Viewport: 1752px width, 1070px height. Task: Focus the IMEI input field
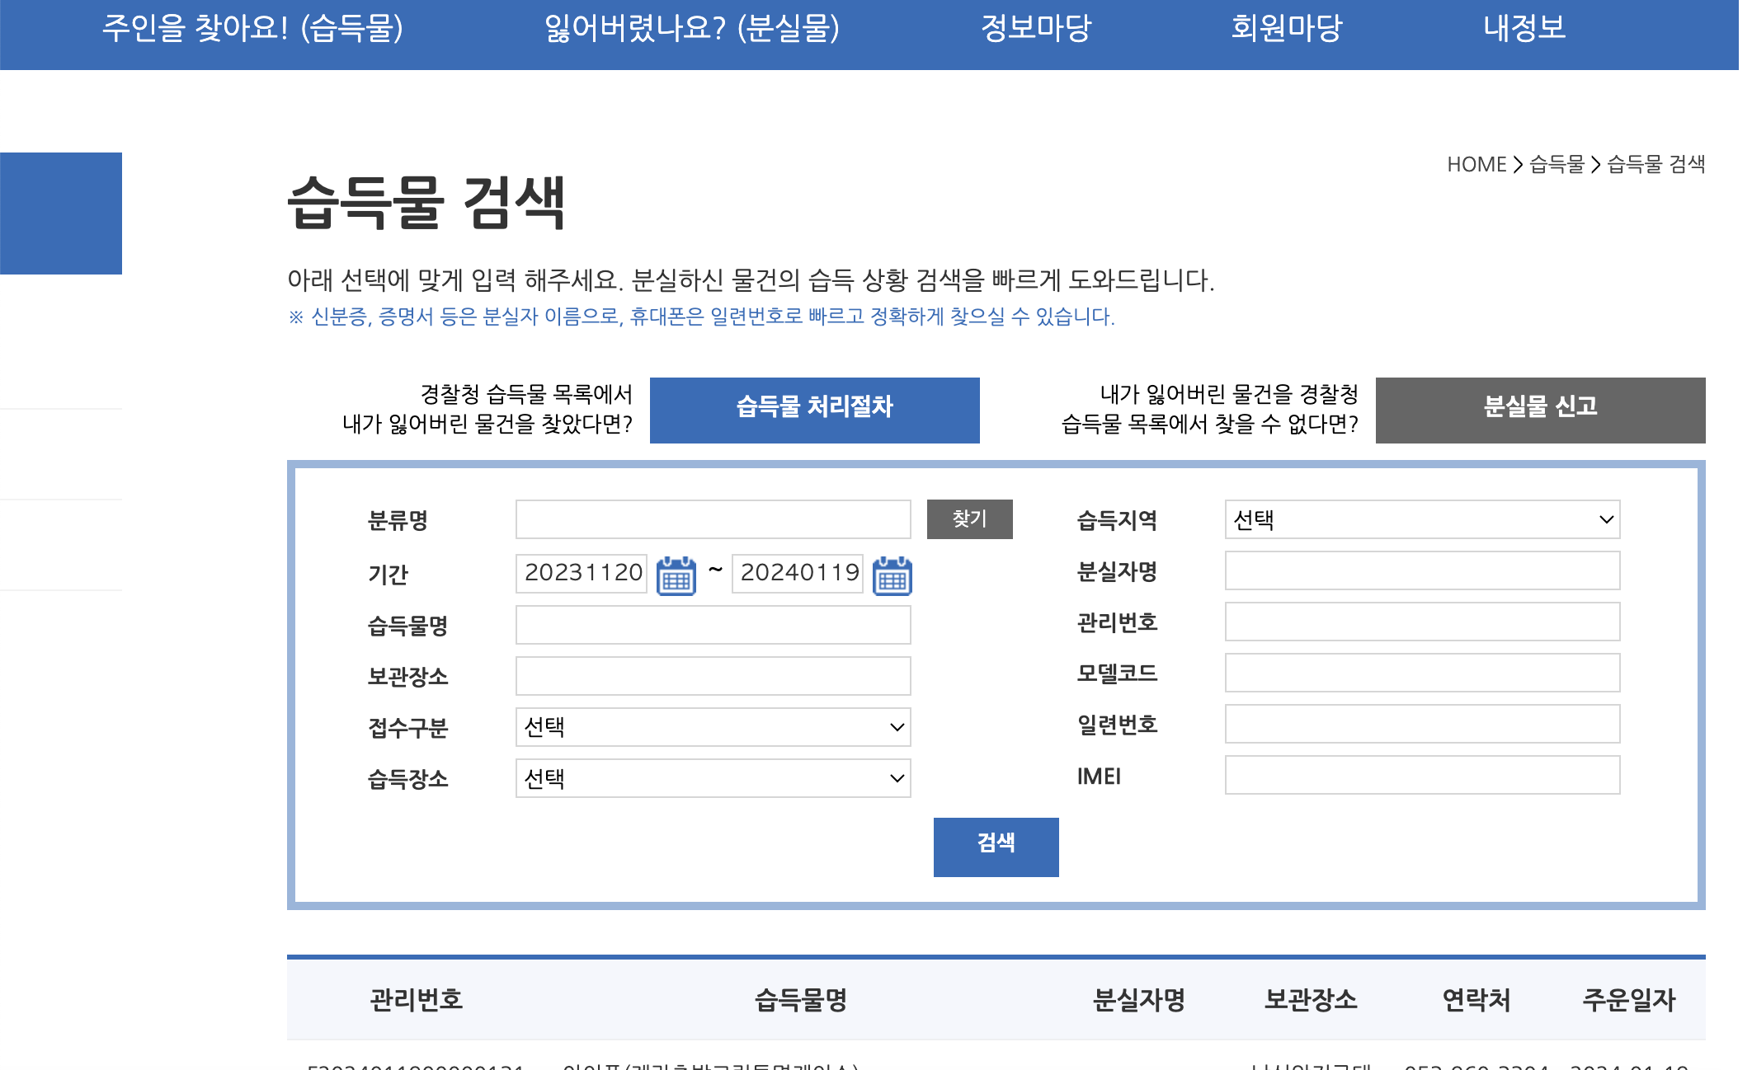[x=1421, y=775]
